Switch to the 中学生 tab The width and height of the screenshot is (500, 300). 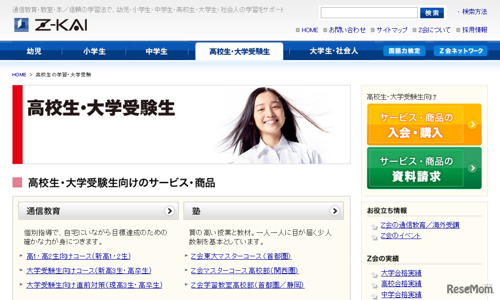(157, 51)
